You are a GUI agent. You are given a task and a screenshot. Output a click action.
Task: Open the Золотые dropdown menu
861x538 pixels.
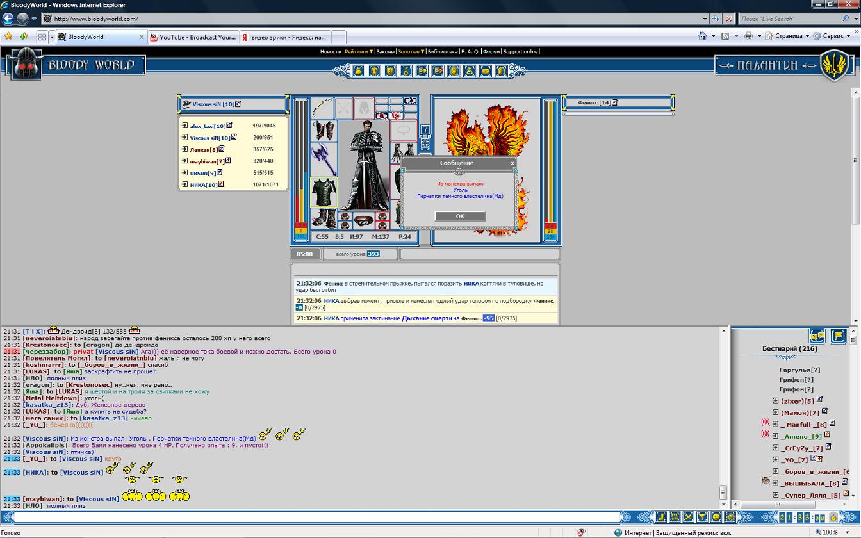click(411, 51)
